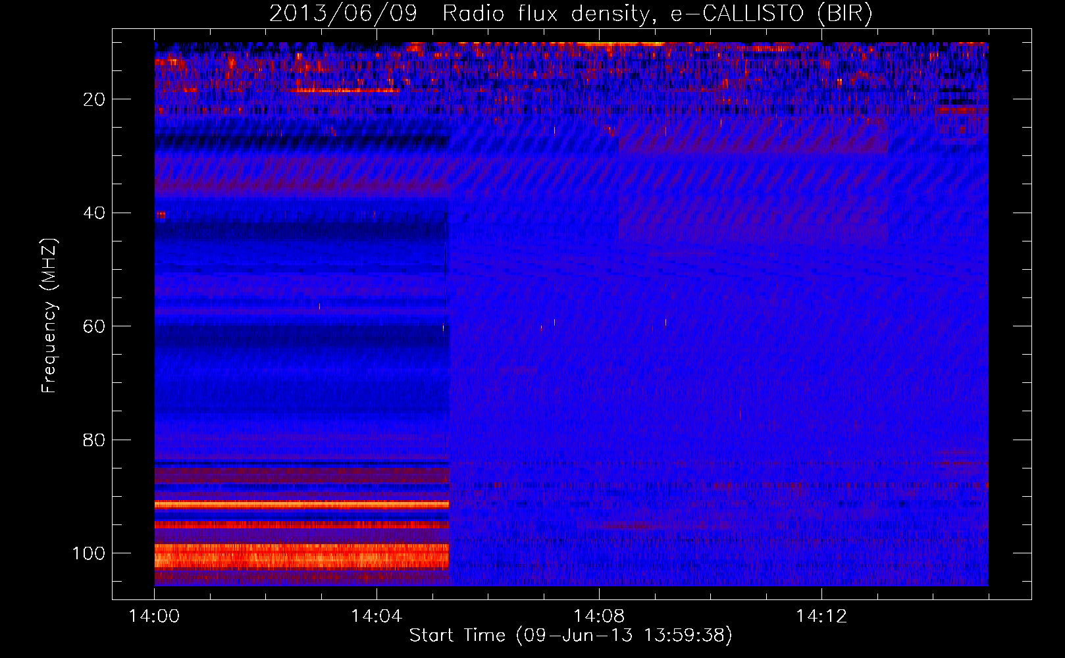The width and height of the screenshot is (1065, 658).
Task: Click the '14:12' time tick label
Action: point(821,617)
